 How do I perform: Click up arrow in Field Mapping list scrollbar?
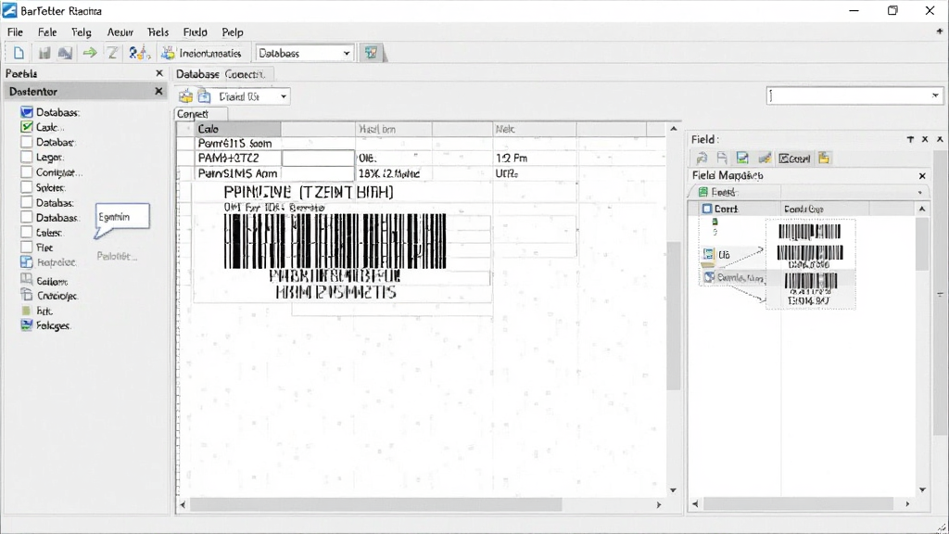point(922,209)
